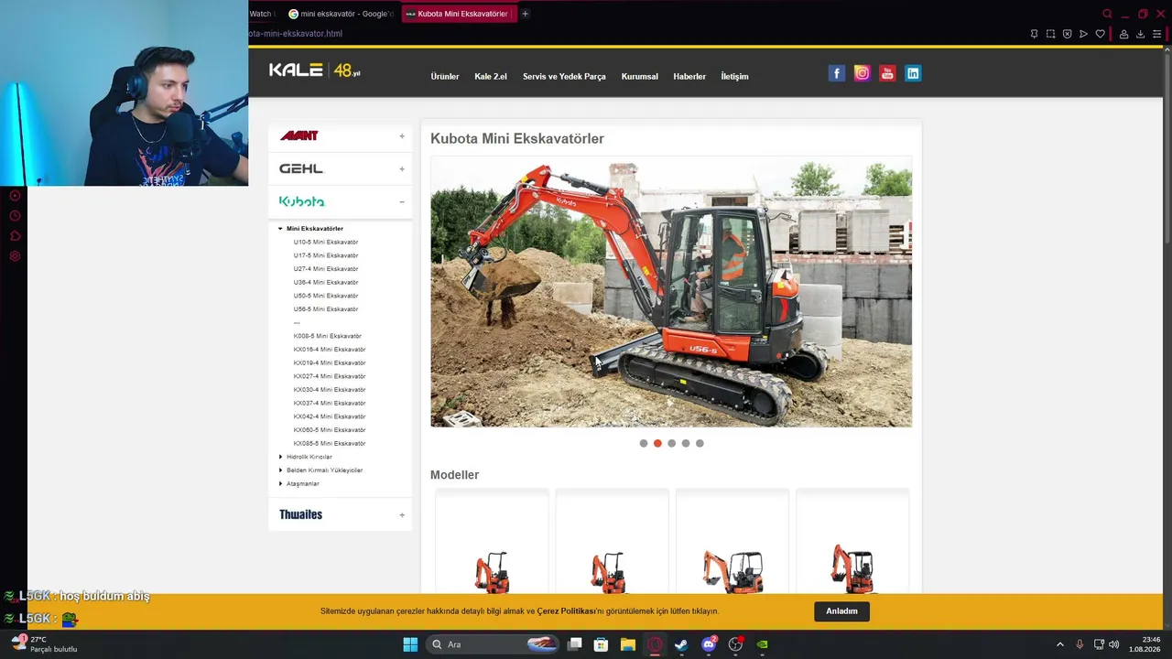1172x659 pixels.
Task: Click the heart bookmark icon
Action: 1101,34
